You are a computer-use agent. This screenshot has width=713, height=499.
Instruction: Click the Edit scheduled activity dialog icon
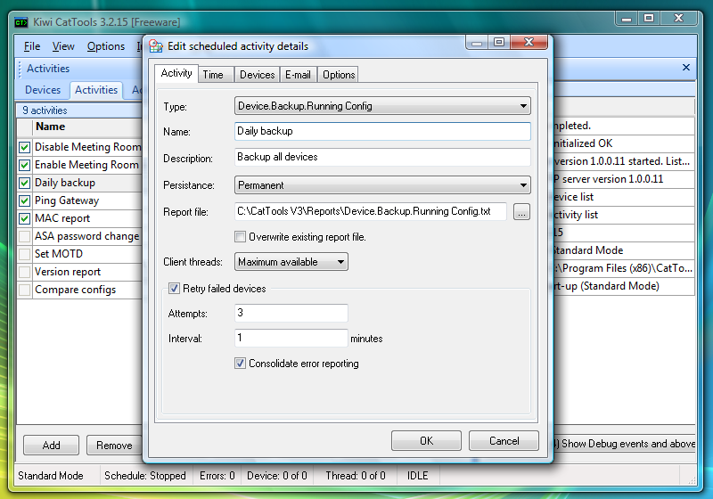click(x=156, y=46)
